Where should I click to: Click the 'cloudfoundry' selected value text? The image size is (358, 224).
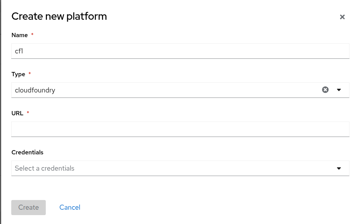click(x=35, y=90)
